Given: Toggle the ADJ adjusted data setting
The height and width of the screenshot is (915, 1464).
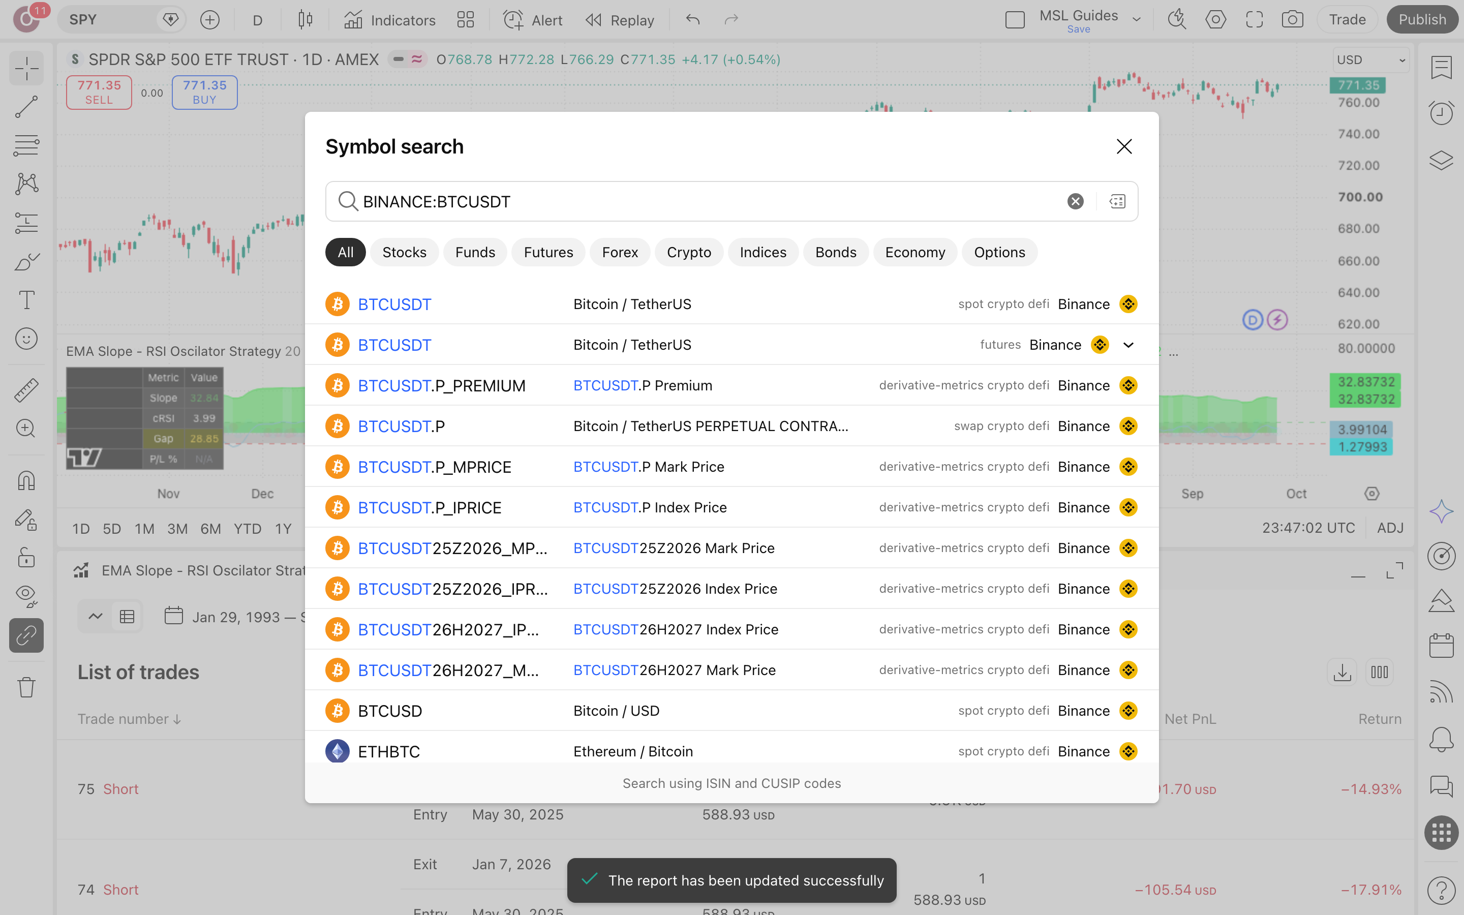Looking at the screenshot, I should [1390, 528].
